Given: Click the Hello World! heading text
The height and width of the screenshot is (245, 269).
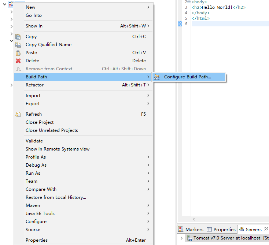Looking at the screenshot, I should (x=217, y=7).
